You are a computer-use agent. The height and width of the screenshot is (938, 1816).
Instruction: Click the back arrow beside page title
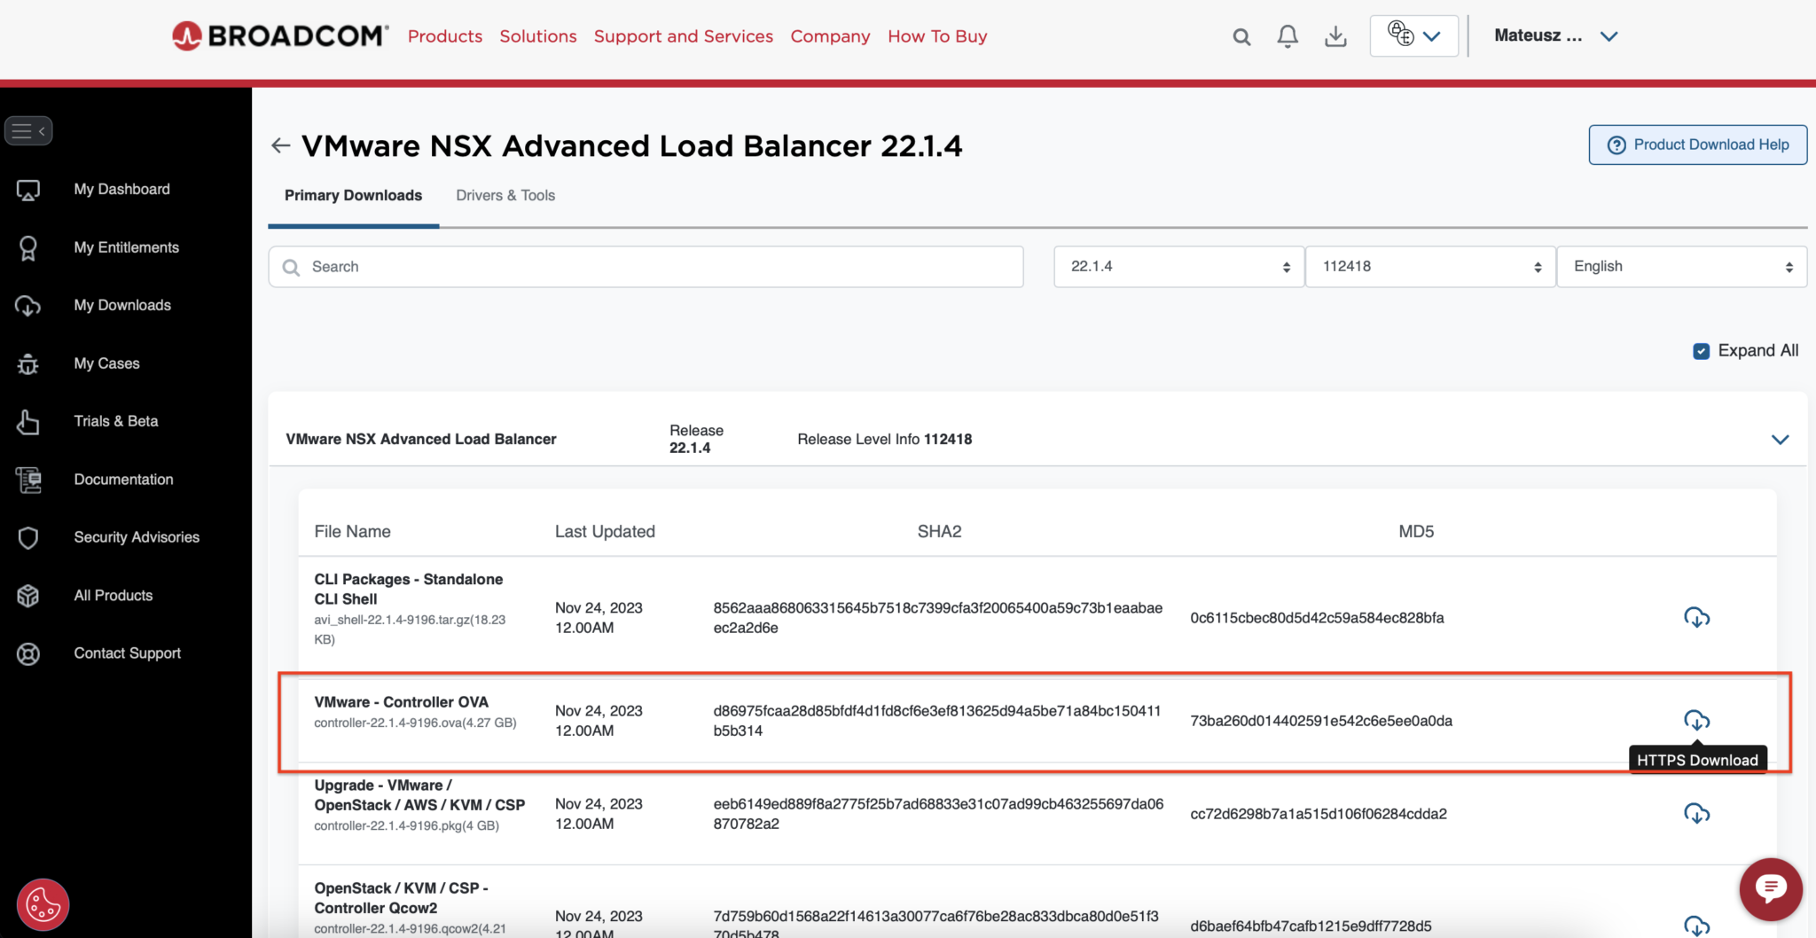(281, 145)
